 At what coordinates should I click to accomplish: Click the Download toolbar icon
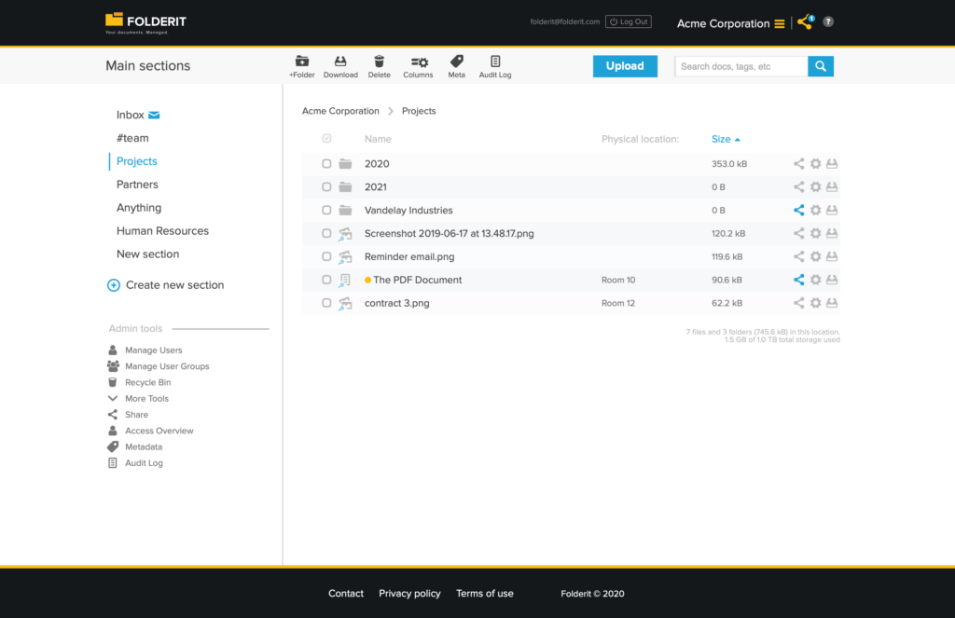click(340, 66)
